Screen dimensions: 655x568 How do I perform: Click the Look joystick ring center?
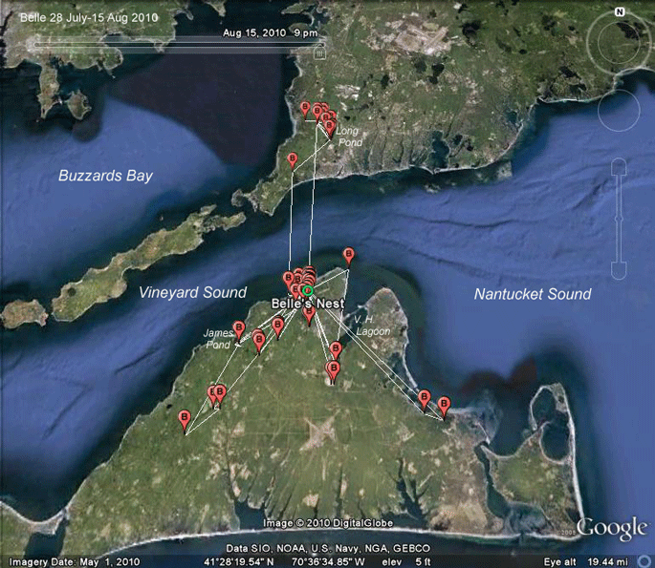tap(619, 43)
